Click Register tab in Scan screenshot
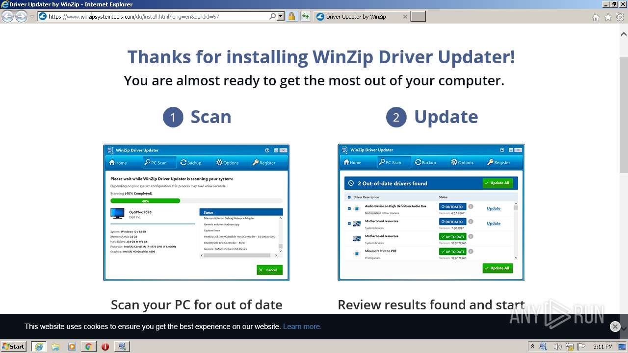 pyautogui.click(x=264, y=163)
